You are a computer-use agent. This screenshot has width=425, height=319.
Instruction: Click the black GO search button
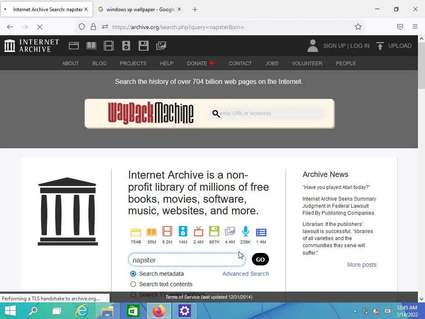coord(260,259)
